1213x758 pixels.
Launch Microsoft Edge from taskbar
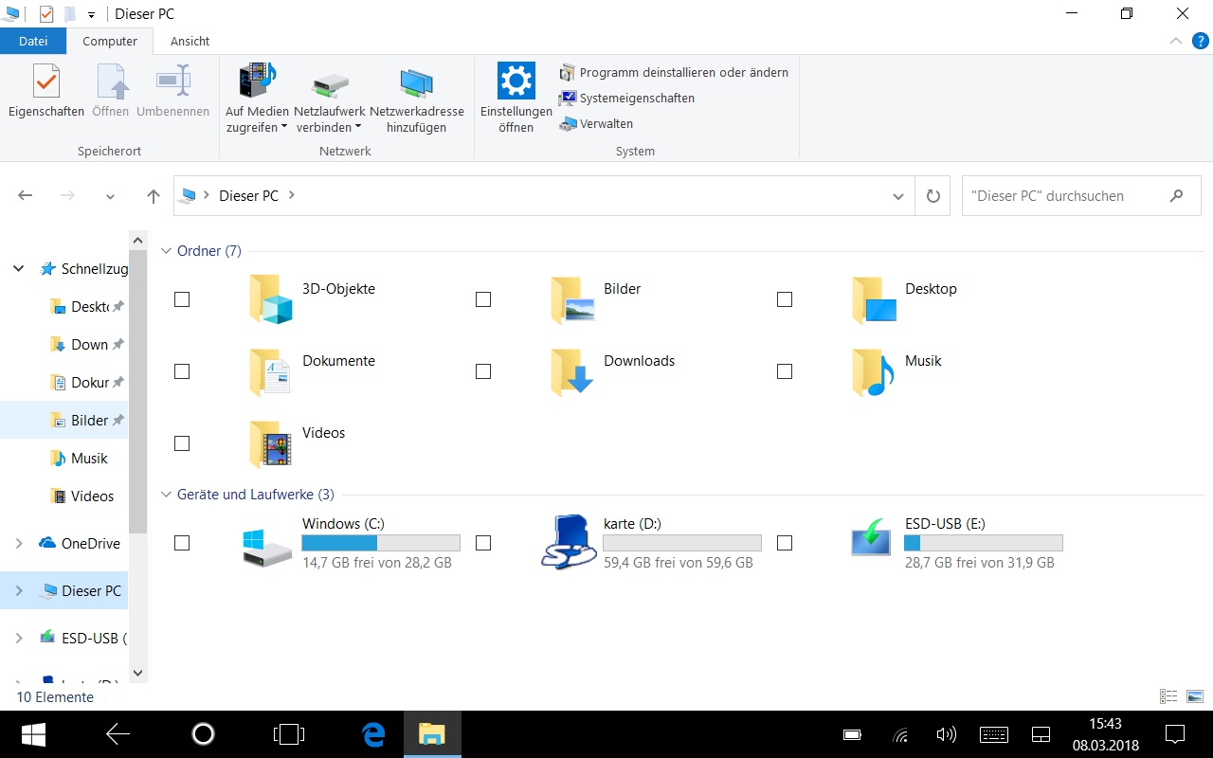(373, 734)
